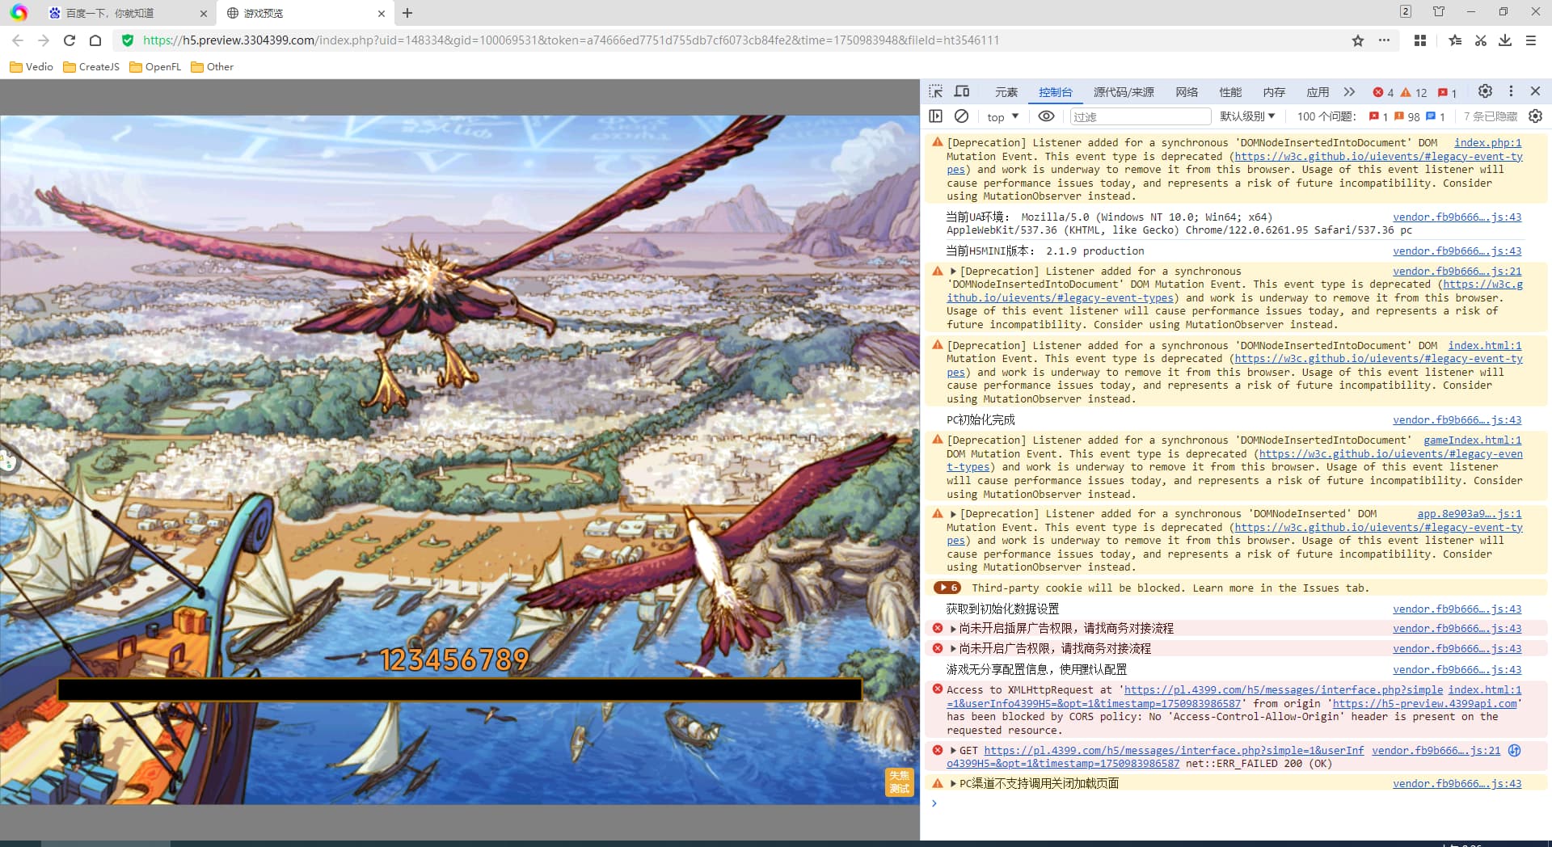The height and width of the screenshot is (847, 1552).
Task: Go back with the browser back arrow
Action: click(18, 40)
